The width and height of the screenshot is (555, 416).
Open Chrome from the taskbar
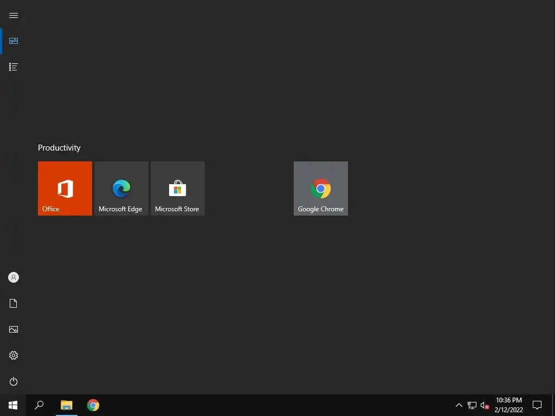pos(93,405)
